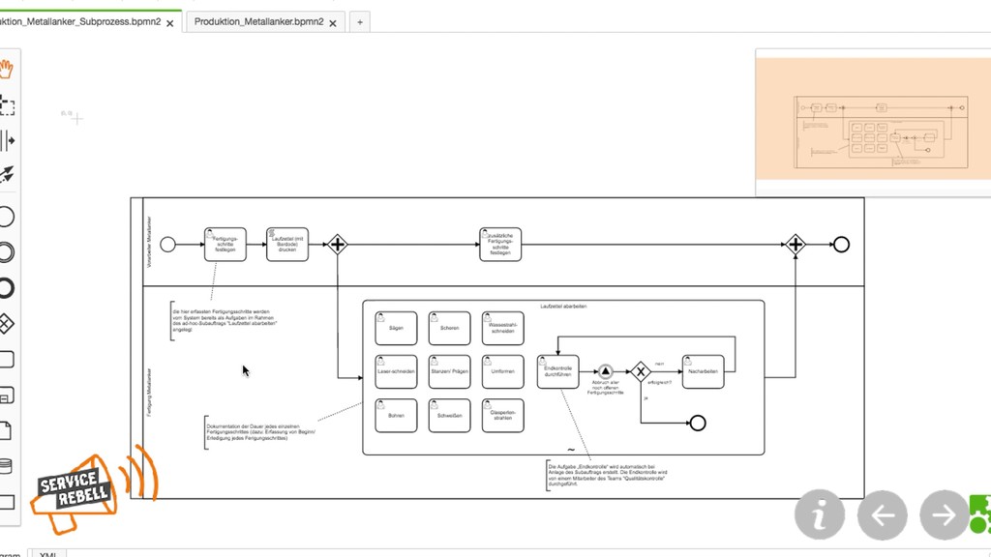Pick the intermediate event shape from palette
This screenshot has width=991, height=557.
click(6, 252)
